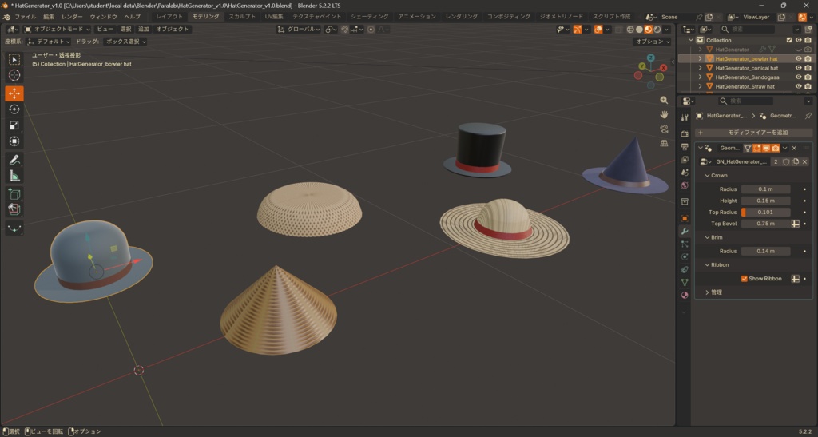
Task: Pin the properties editor context
Action: [x=808, y=116]
